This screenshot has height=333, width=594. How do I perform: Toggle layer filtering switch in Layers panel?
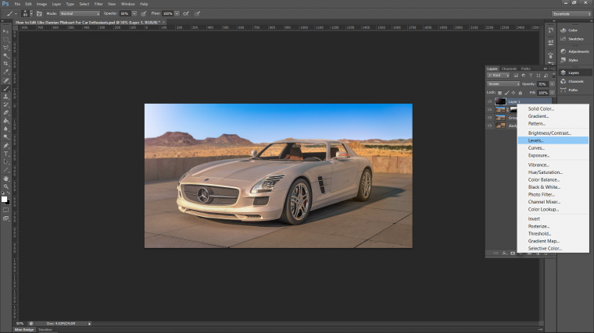point(553,76)
